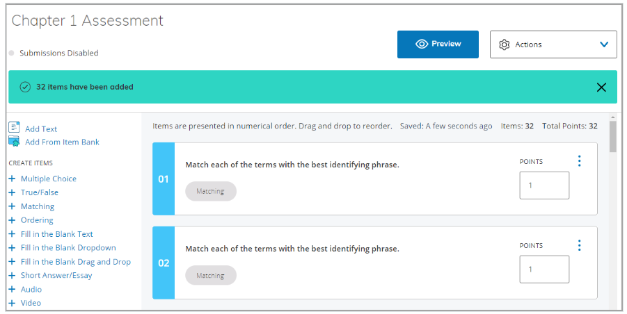The image size is (627, 314).
Task: Click the Add Text document icon
Action: tap(14, 128)
